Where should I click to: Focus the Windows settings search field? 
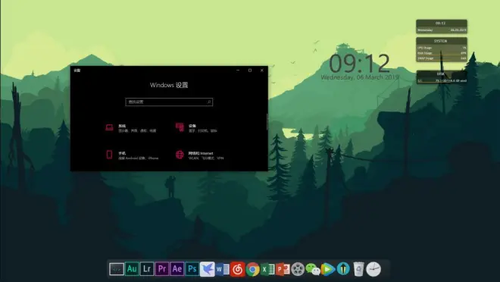pyautogui.click(x=169, y=102)
